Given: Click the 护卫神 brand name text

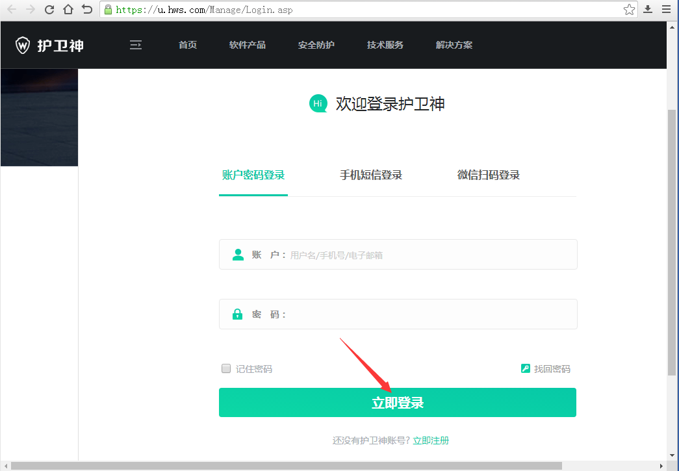Looking at the screenshot, I should pyautogui.click(x=60, y=45).
